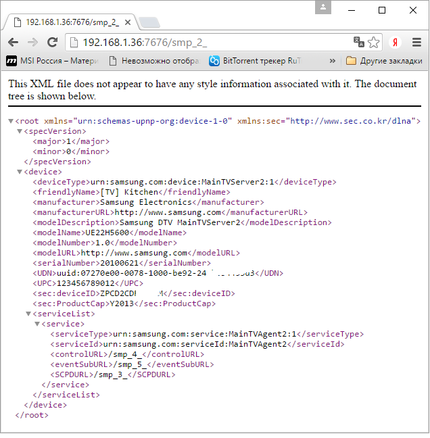Click the modelURL line
Screen dimensions: 430x438
click(x=137, y=253)
